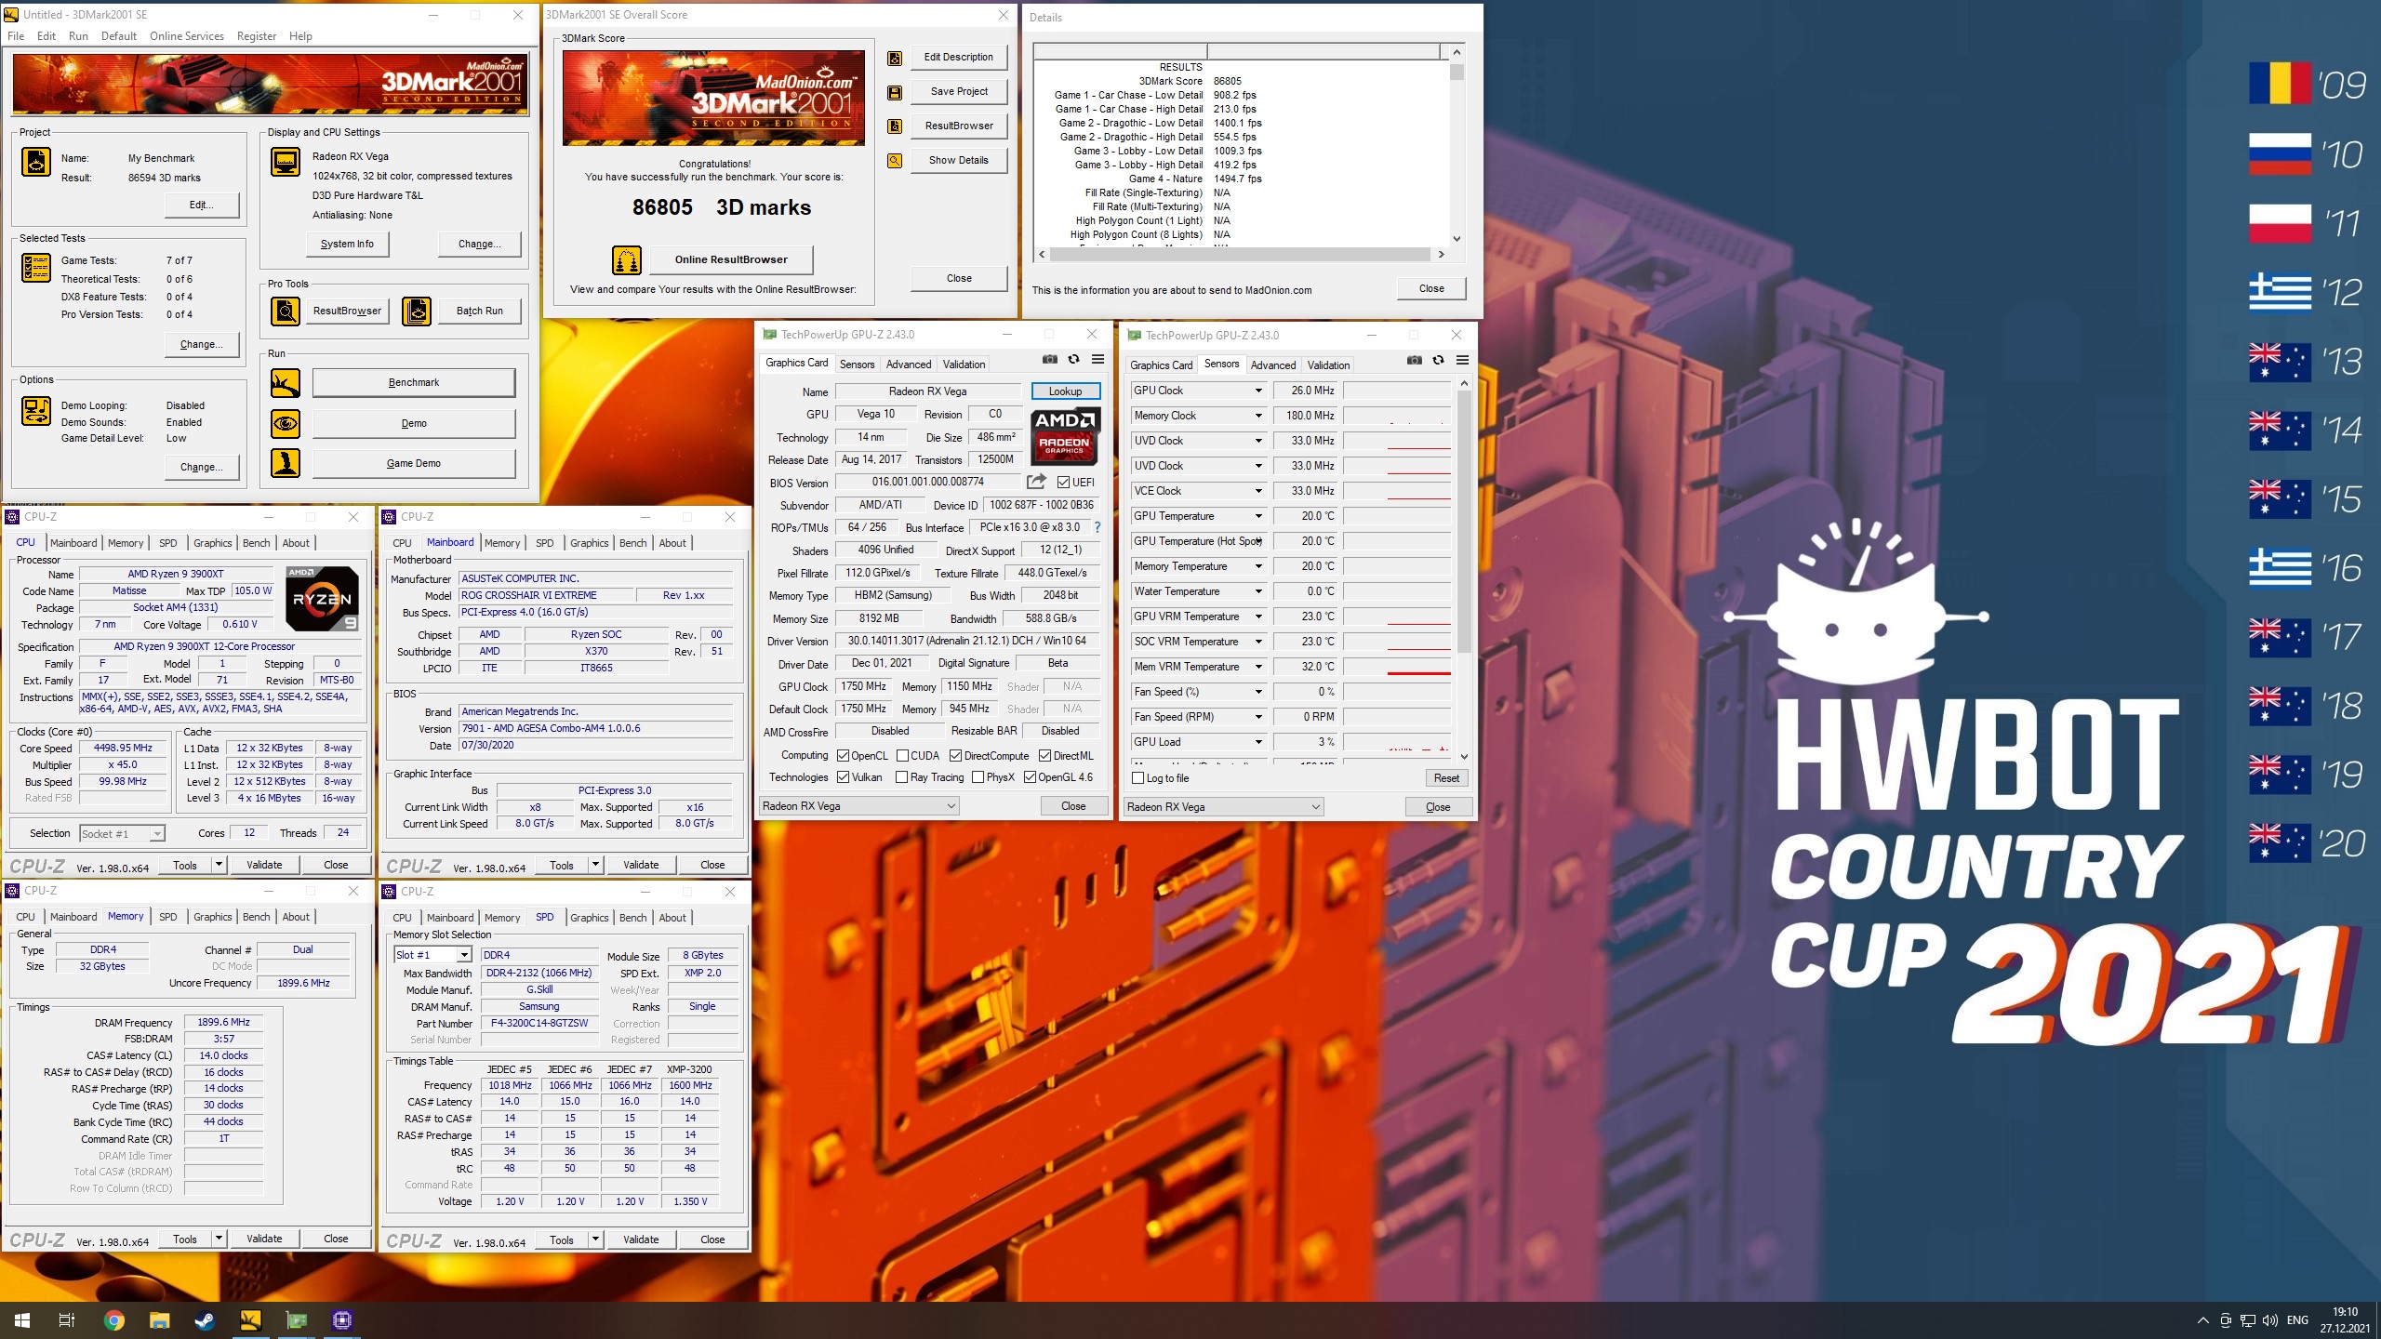Switch to the Advanced tab in GPU-Z Graphics Card window

[908, 365]
